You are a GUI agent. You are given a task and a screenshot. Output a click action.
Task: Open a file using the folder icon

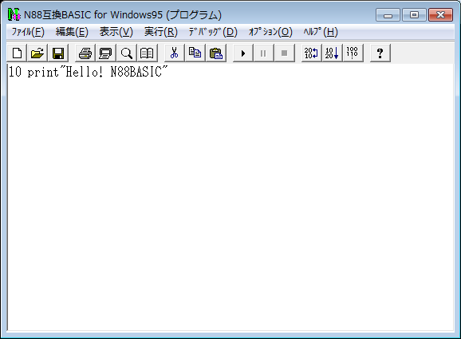37,53
